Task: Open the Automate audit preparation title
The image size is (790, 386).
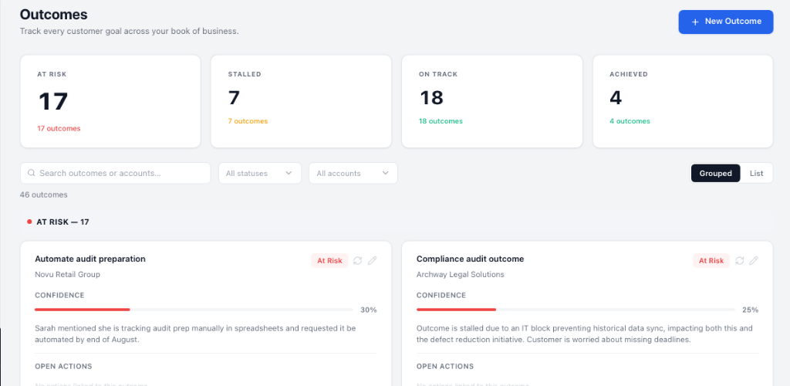Action: pyautogui.click(x=90, y=259)
